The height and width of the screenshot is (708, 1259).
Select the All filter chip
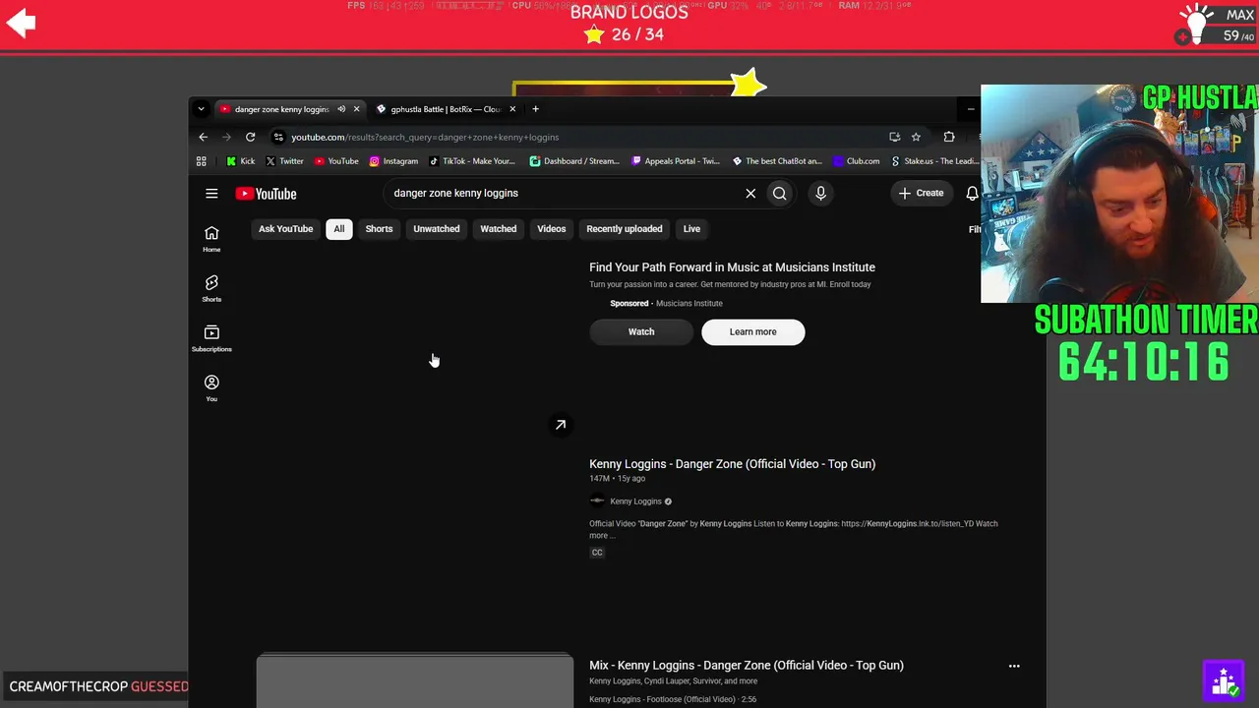338,229
